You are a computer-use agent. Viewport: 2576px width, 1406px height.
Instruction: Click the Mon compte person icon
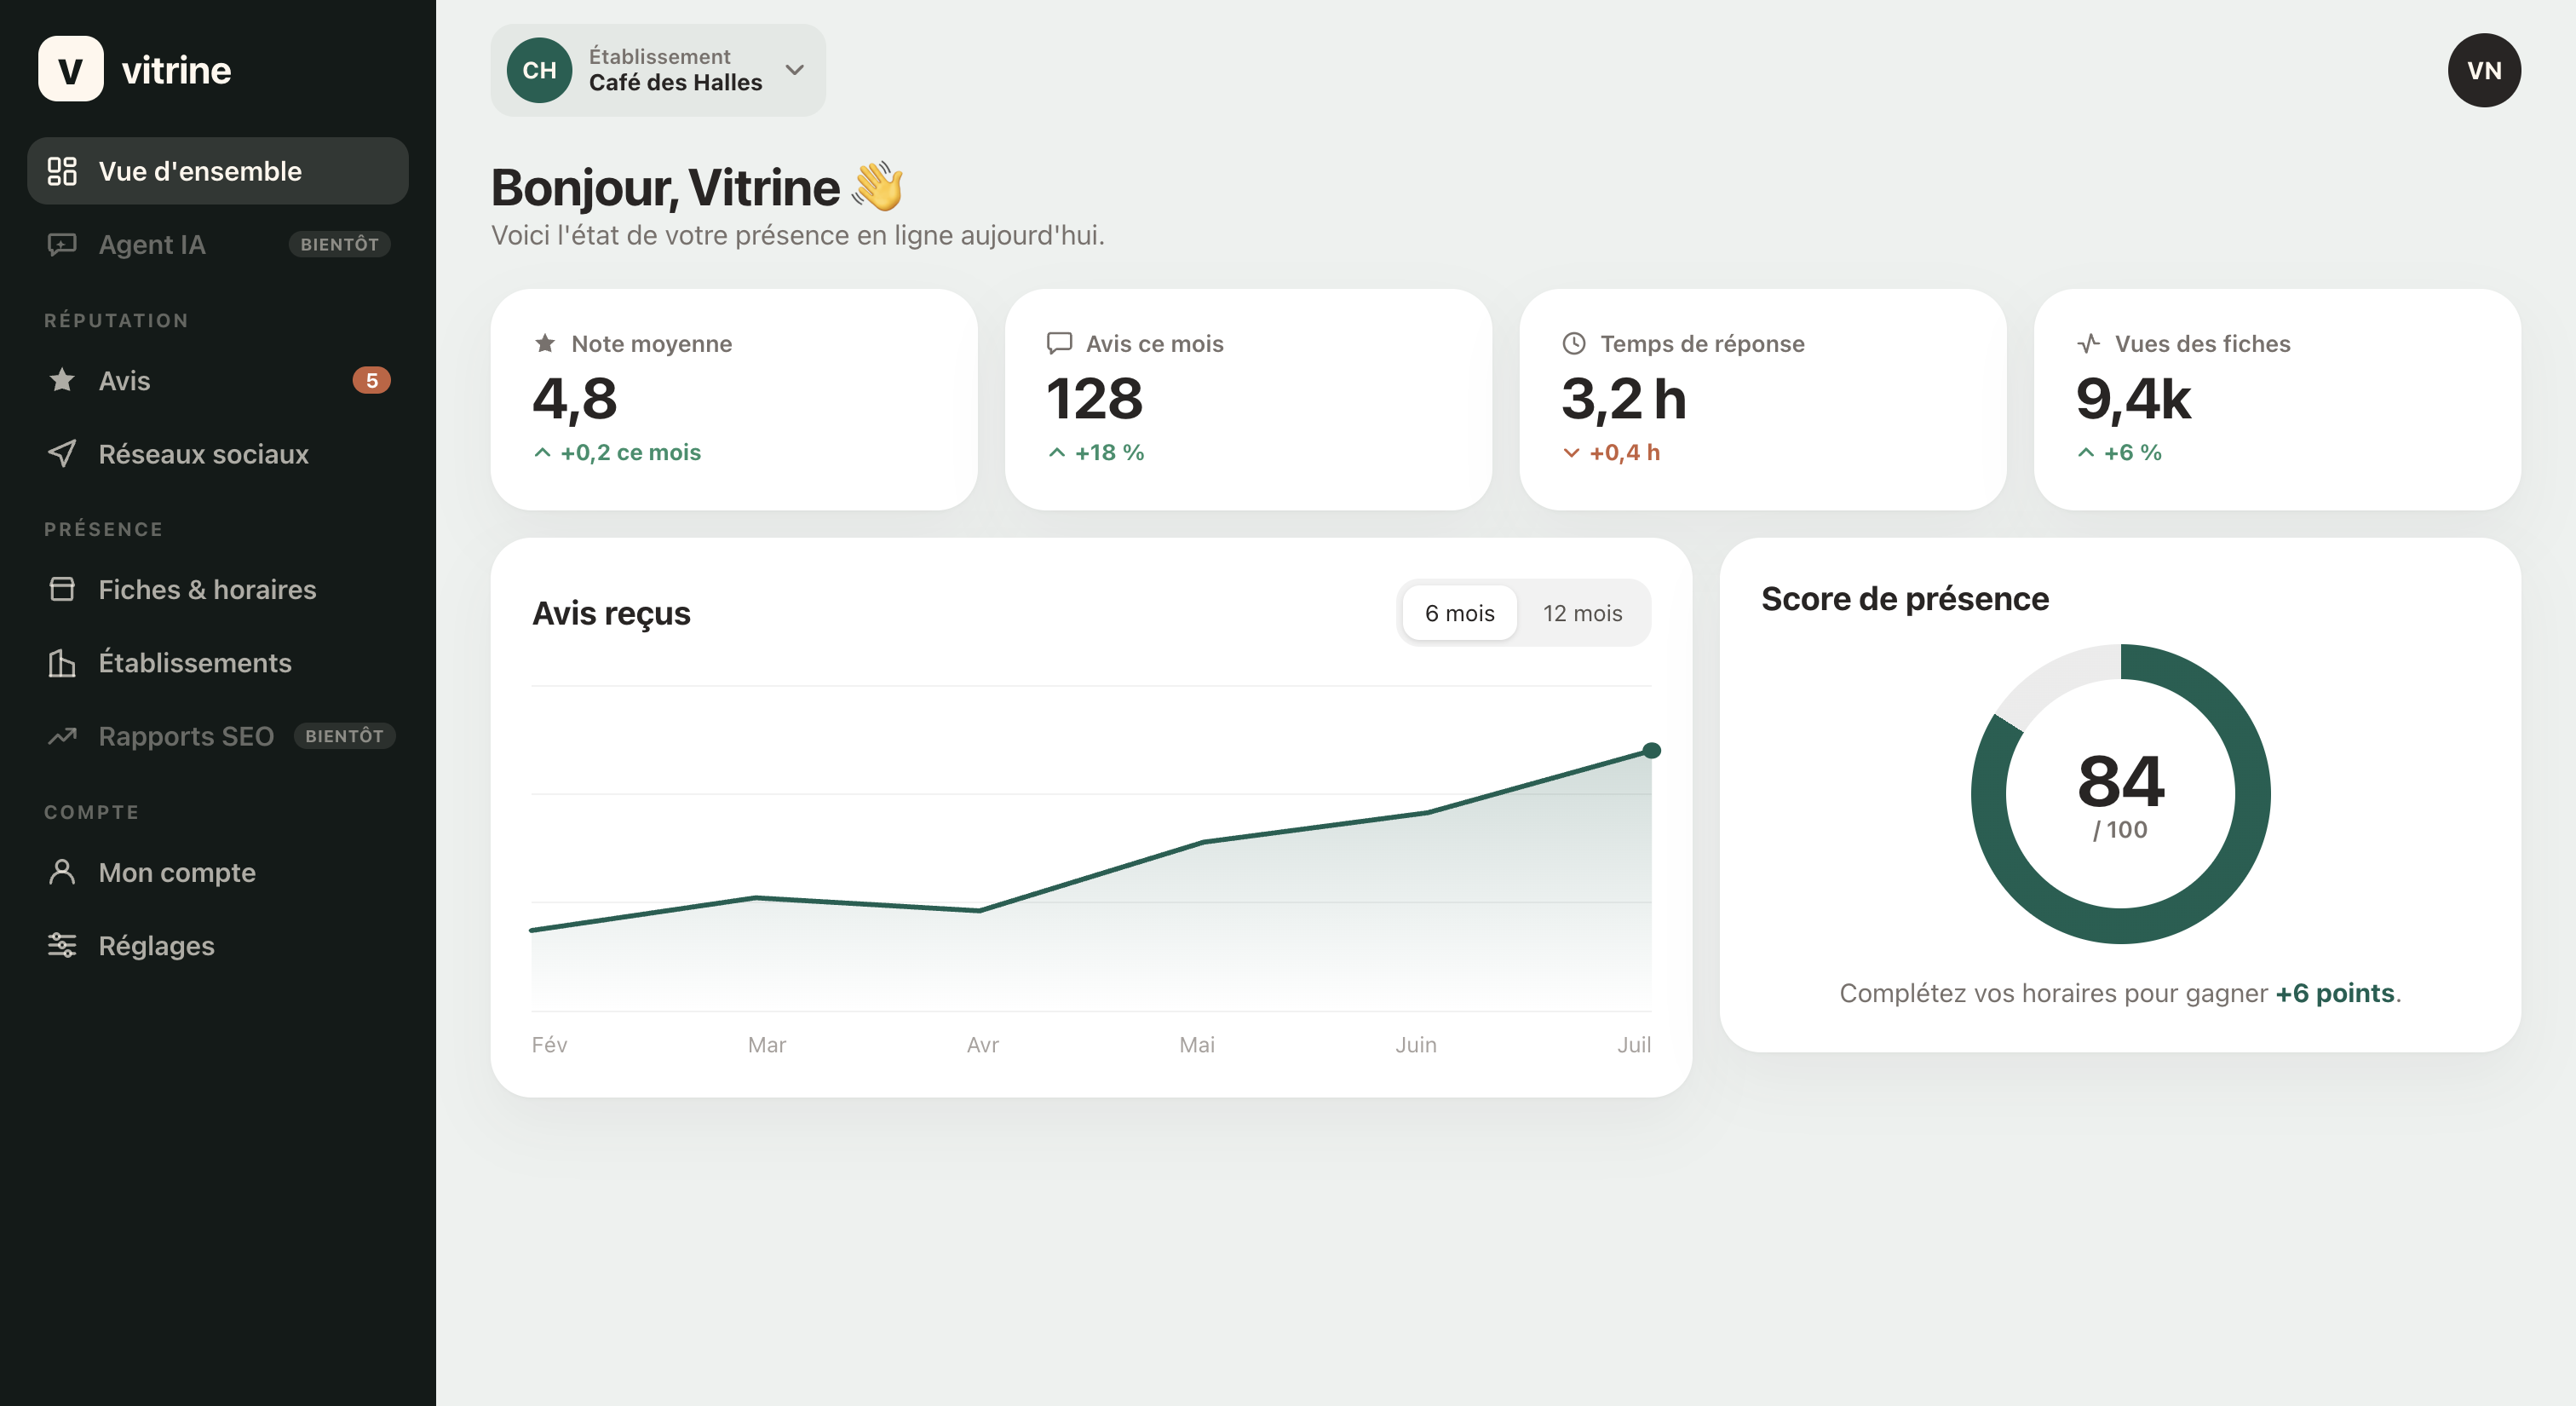[62, 872]
